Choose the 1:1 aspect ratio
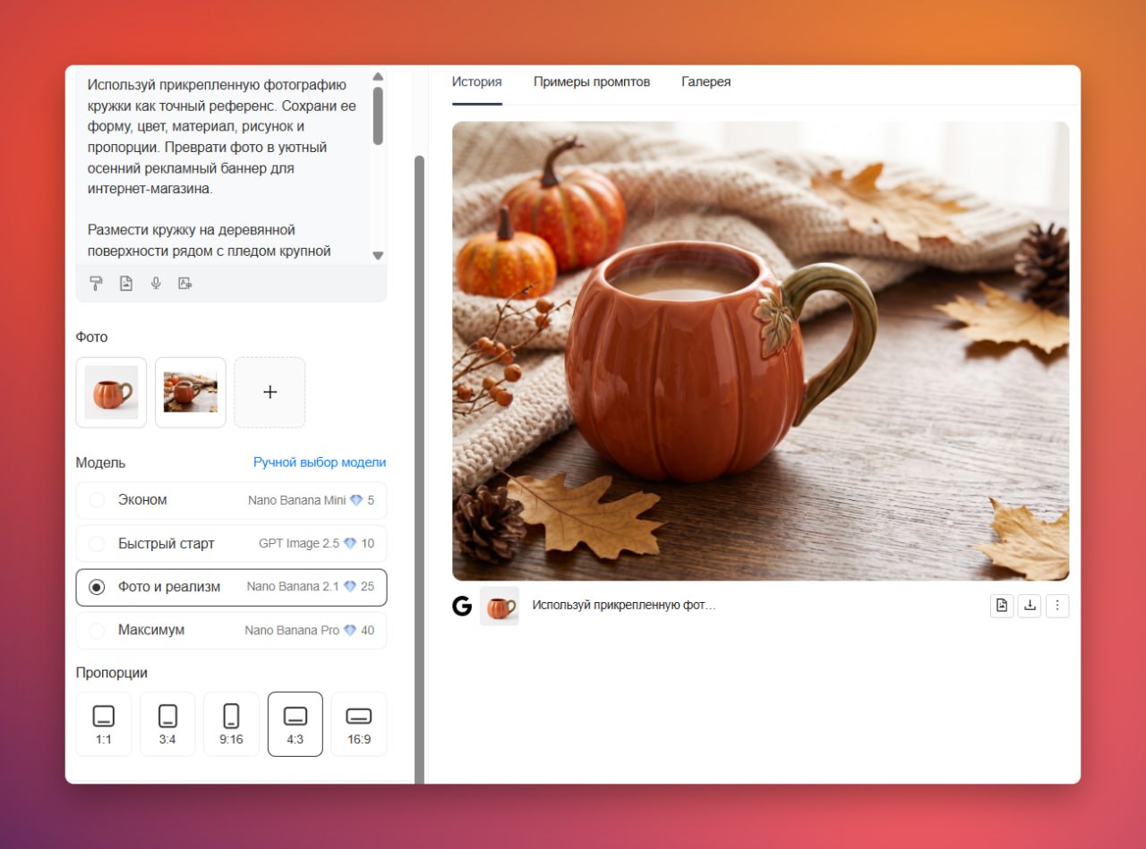Screen dimensions: 1146x849 point(104,724)
